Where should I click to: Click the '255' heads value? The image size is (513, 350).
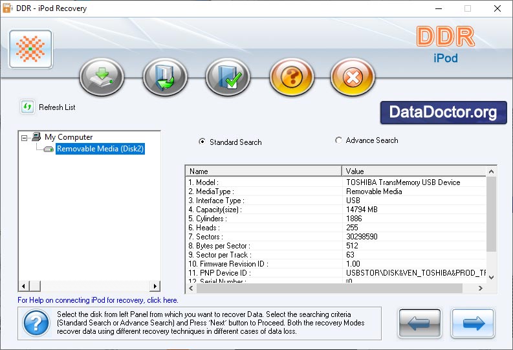pos(352,228)
